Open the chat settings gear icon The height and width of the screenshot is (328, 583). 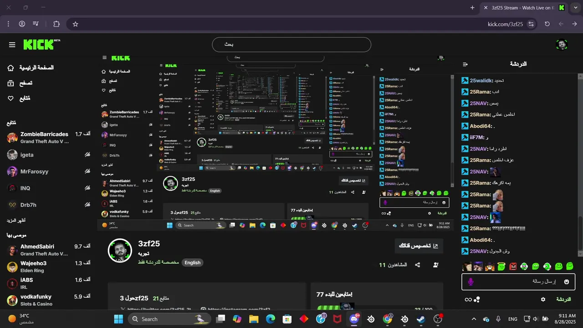click(543, 299)
